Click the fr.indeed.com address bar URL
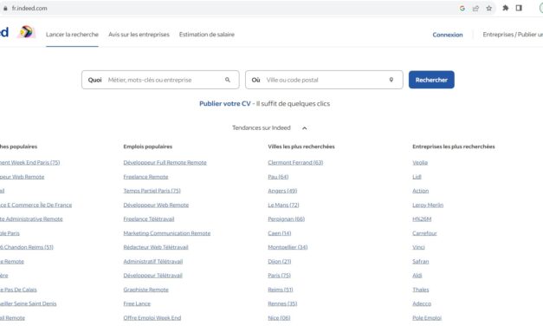Viewport: 543px width, 326px height. [x=29, y=8]
